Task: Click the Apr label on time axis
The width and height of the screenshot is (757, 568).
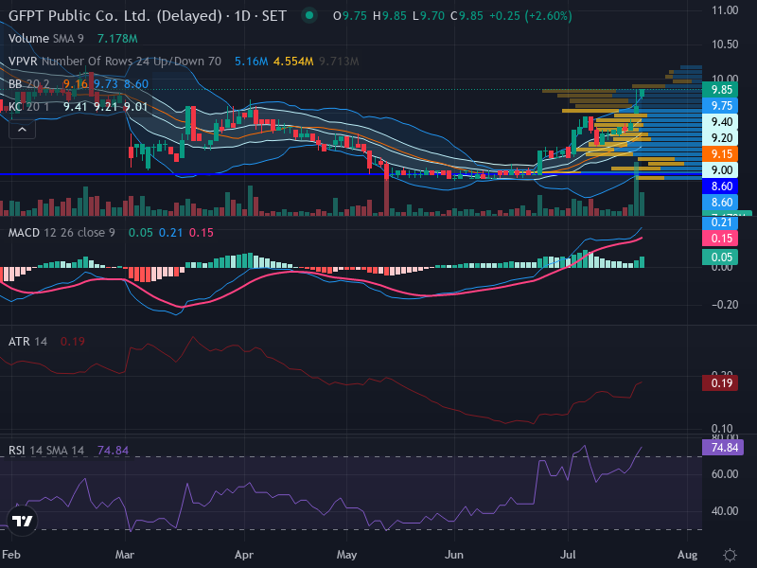Action: click(244, 555)
